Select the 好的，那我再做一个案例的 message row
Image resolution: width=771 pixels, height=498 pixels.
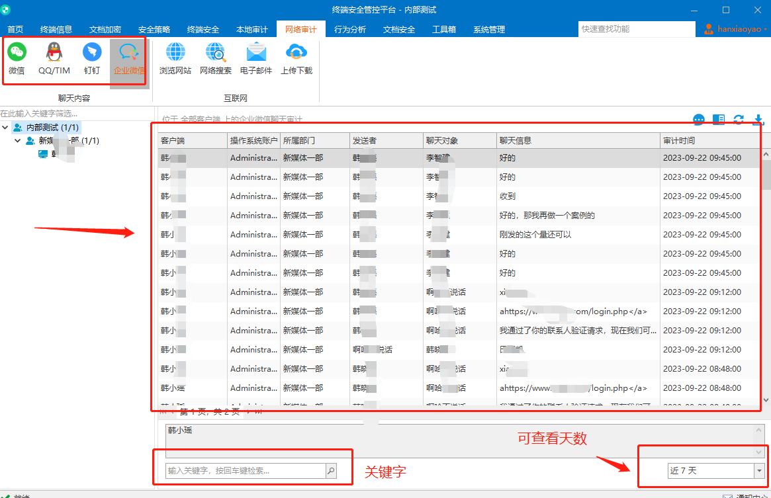pos(460,216)
